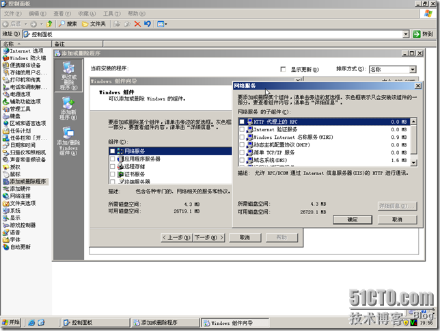Click the Up folder toolbar icon
The width and height of the screenshot is (440, 331).
49,24
